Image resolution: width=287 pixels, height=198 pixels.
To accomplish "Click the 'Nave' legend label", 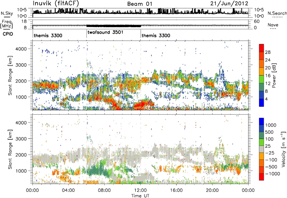I will click(x=273, y=25).
